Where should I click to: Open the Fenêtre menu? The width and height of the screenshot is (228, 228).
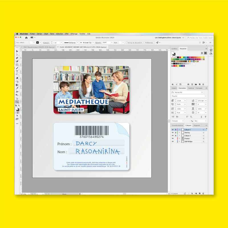(82, 34)
